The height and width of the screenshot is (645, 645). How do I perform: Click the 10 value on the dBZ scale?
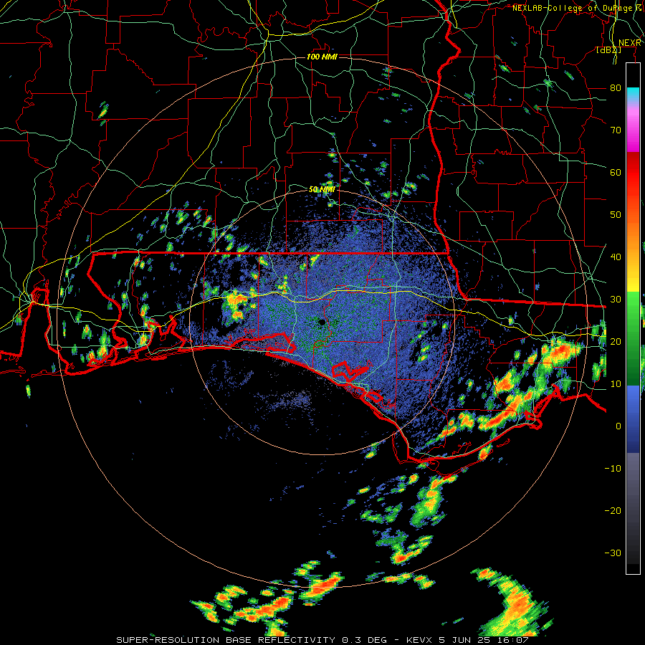click(616, 384)
